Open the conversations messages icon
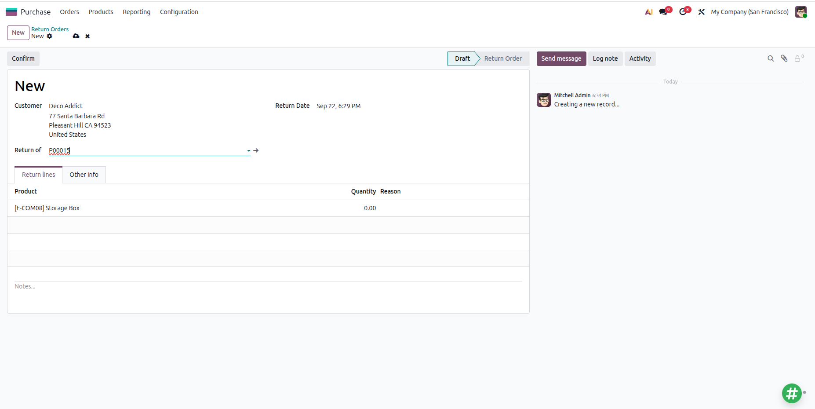Image resolution: width=815 pixels, height=409 pixels. (663, 12)
